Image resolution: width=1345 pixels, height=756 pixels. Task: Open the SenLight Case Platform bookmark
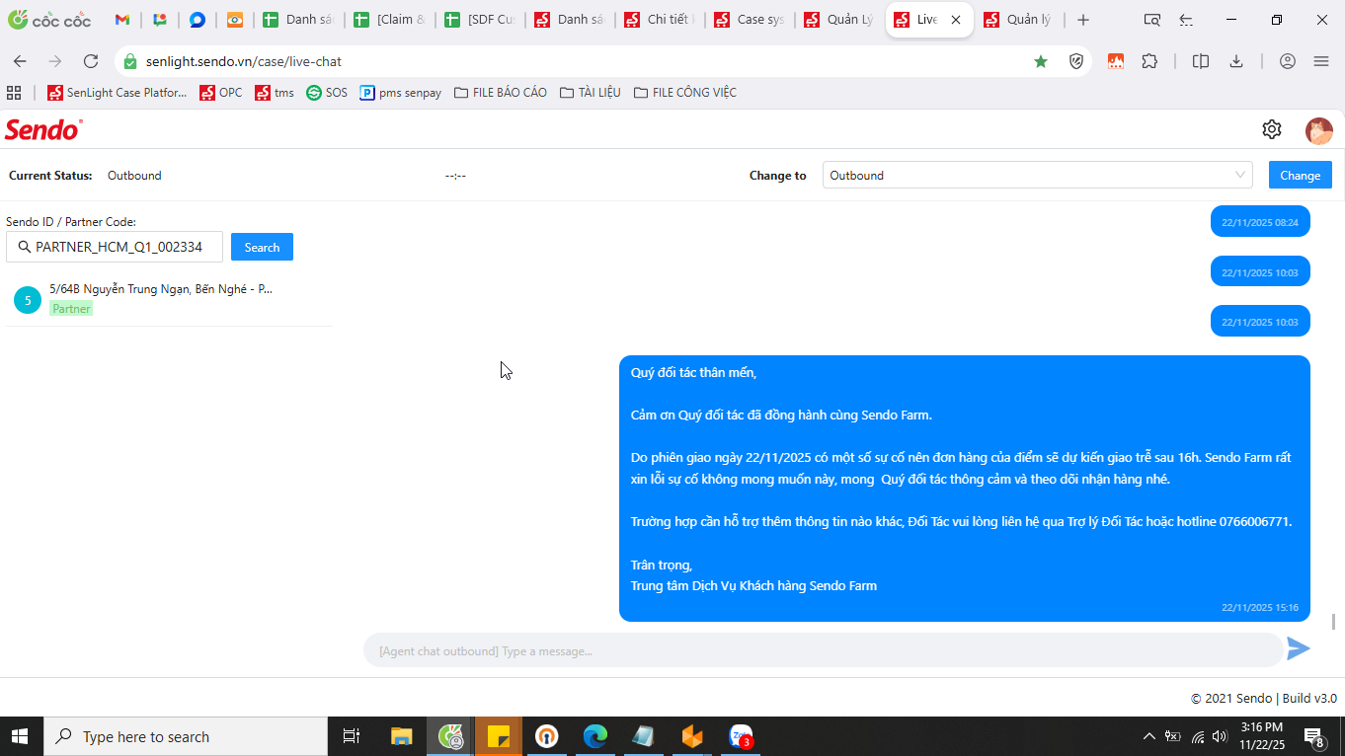[x=118, y=93]
